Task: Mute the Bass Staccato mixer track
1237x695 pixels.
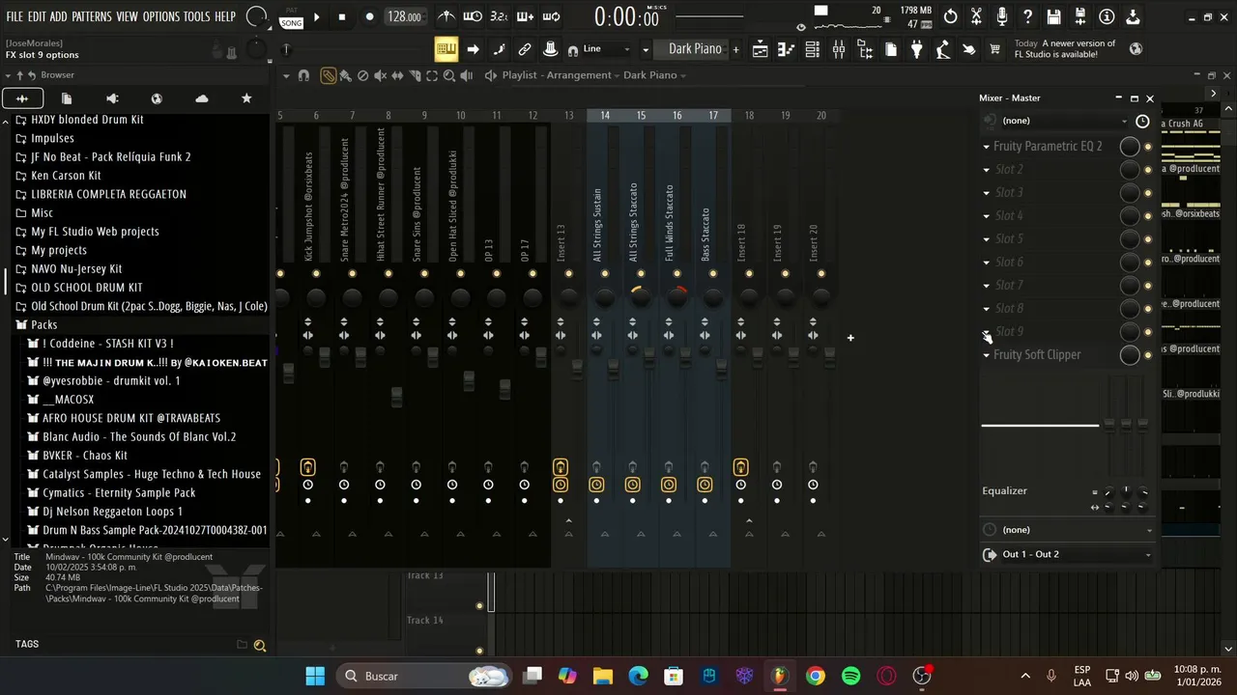Action: tap(713, 274)
